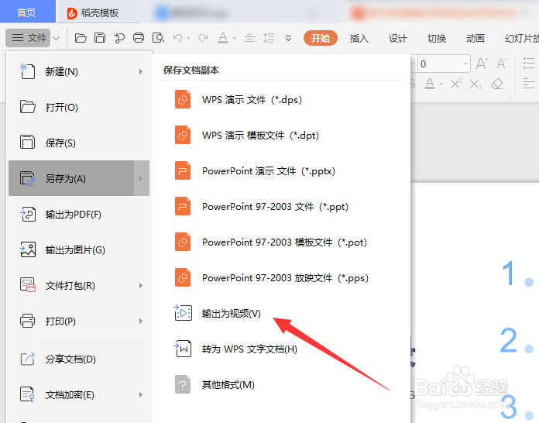Screen dimensions: 539x423
Task: Click the print toolbar icon
Action: 139,38
